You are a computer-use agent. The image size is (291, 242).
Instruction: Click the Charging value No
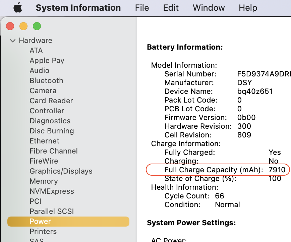(x=273, y=161)
